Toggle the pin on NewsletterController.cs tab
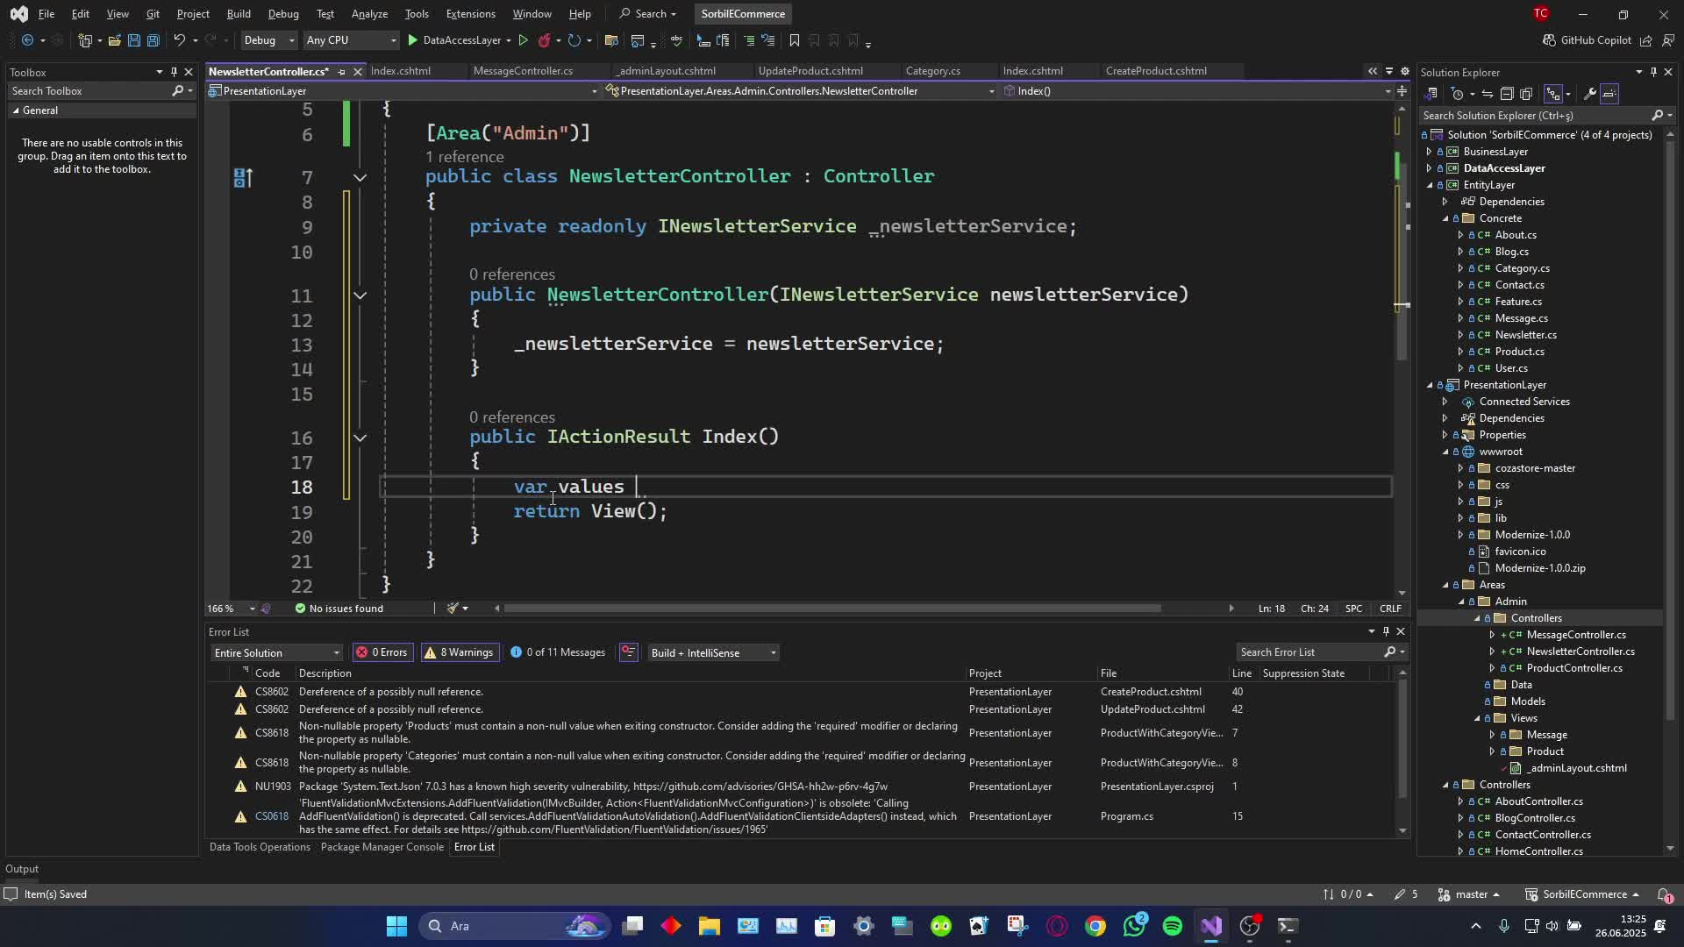Image resolution: width=1684 pixels, height=947 pixels. click(341, 72)
